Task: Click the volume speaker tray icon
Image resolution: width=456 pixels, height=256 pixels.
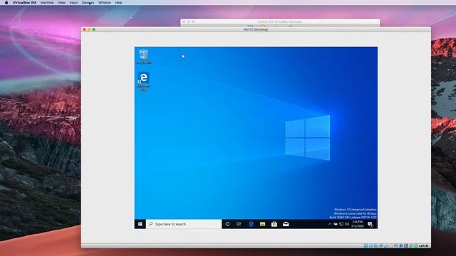Action: [x=347, y=224]
